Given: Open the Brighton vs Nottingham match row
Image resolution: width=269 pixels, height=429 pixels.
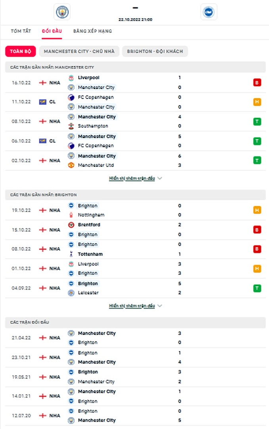Looking at the screenshot, I should tap(135, 210).
